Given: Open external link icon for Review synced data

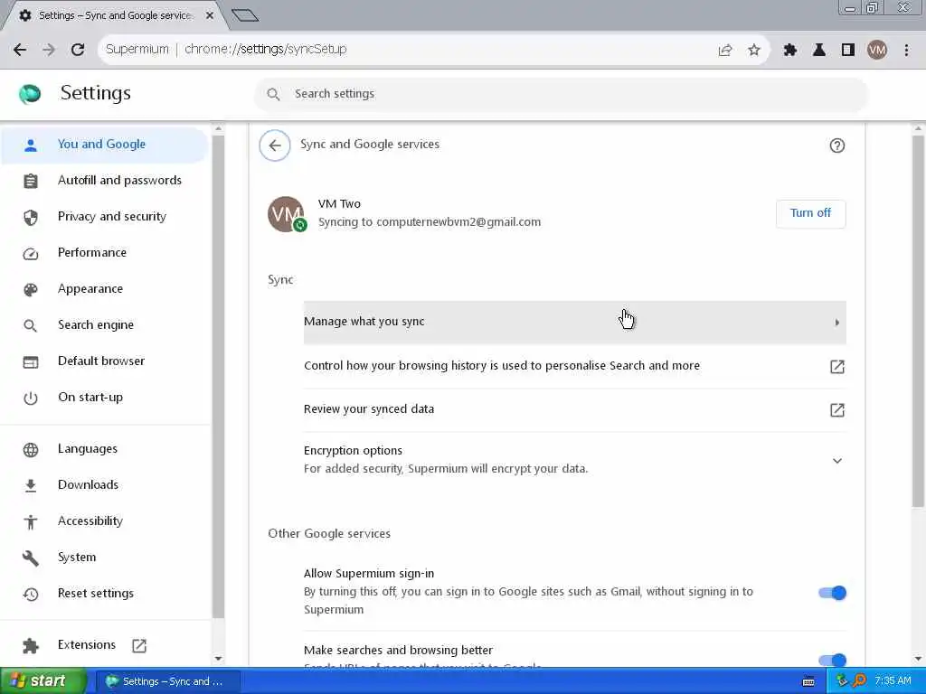Looking at the screenshot, I should [836, 410].
